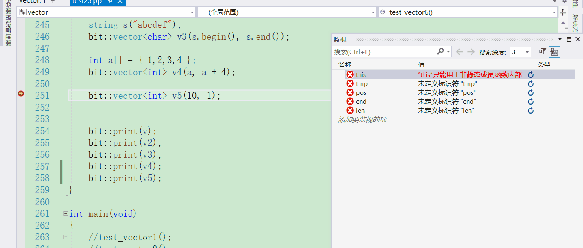583x248 pixels.
Task: Open the 解决方案 side tab on the right
Action: pyautogui.click(x=575, y=24)
